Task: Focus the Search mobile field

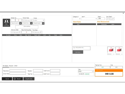Action: point(26,23)
